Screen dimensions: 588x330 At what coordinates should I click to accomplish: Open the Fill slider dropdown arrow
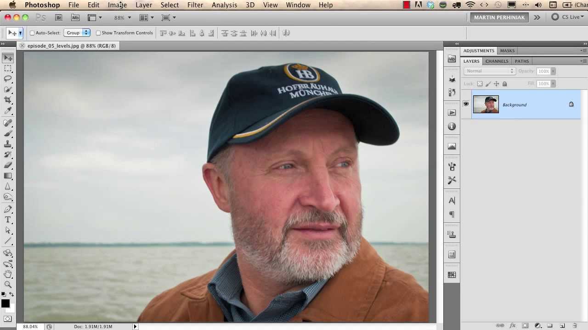[553, 83]
